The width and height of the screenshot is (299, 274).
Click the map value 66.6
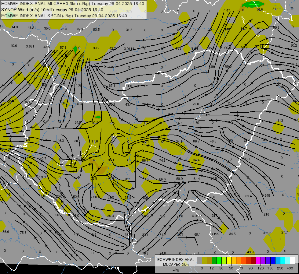coord(162,179)
